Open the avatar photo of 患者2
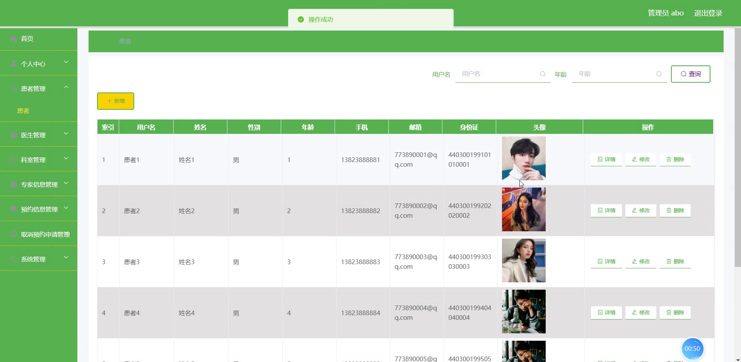Viewport: 741px width, 362px height. [524, 209]
